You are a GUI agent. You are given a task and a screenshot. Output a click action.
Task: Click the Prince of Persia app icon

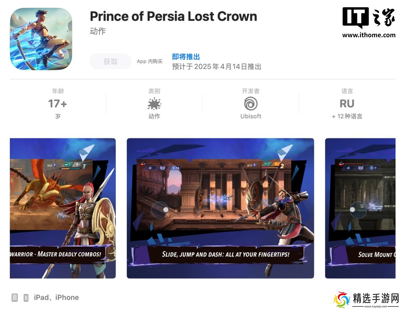pyautogui.click(x=41, y=39)
